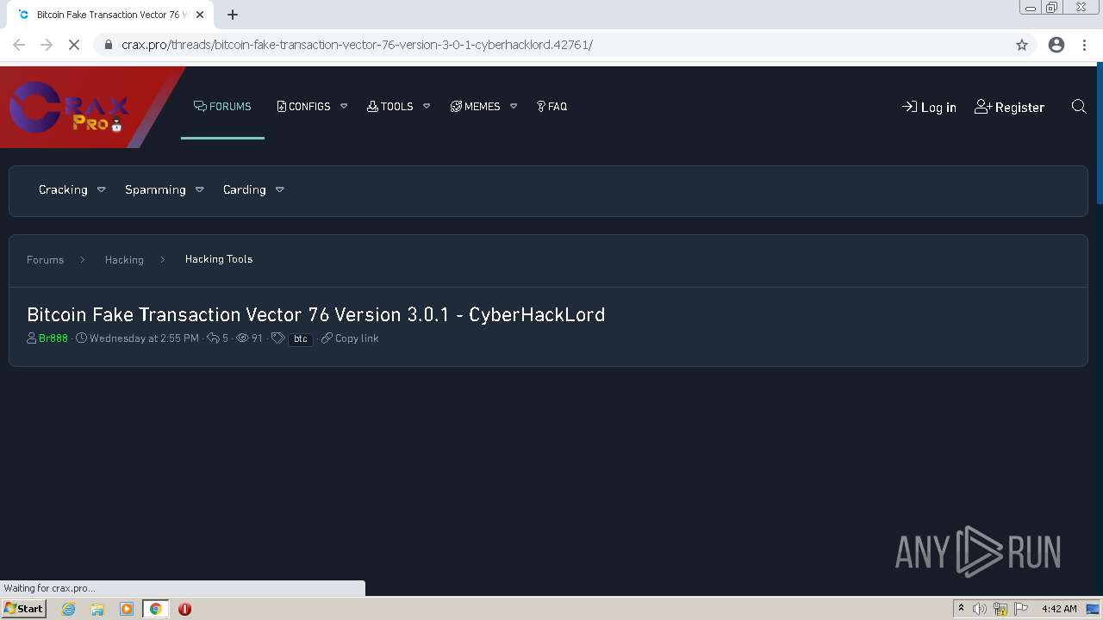Show hidden system tray icons

[961, 609]
